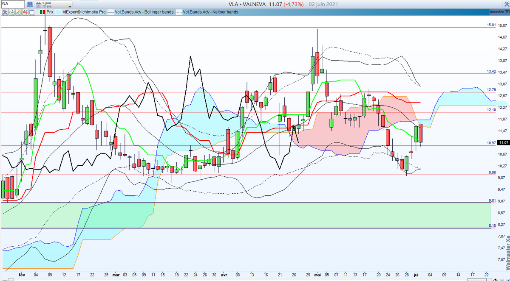Click the chart icon with yellow star
The height and width of the screenshot is (281, 510).
point(18,12)
